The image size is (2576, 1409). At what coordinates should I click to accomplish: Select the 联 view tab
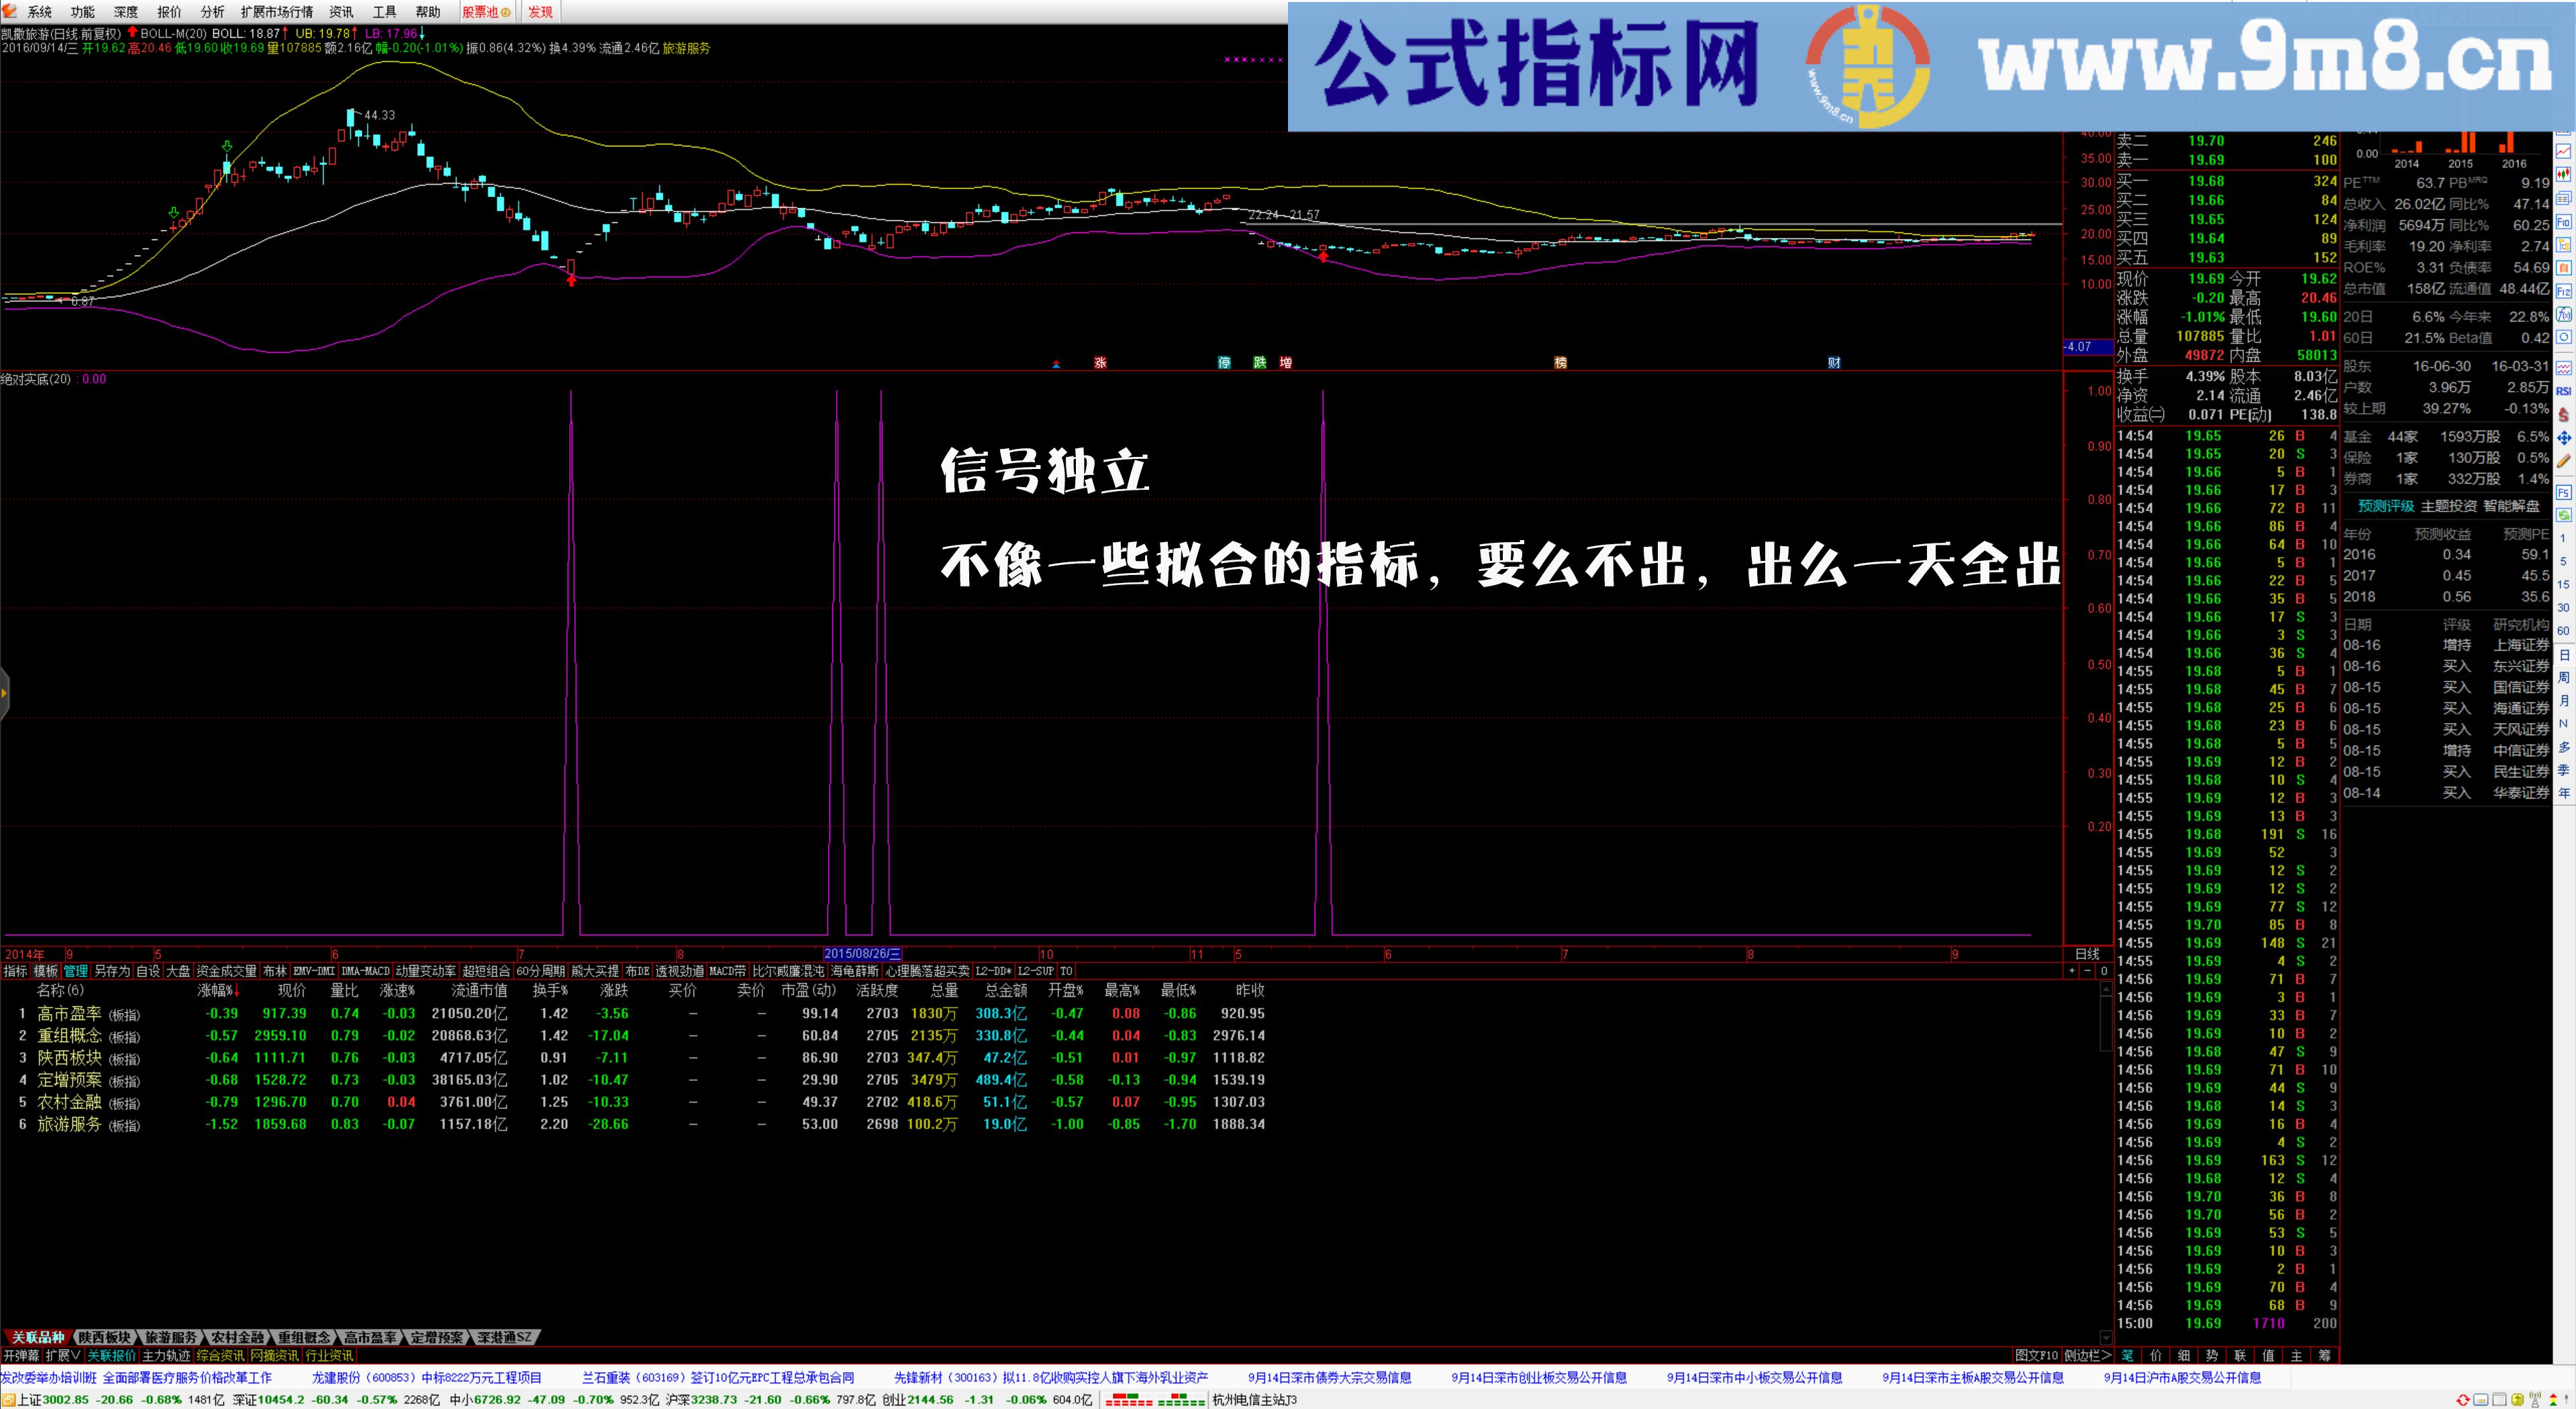pyautogui.click(x=2240, y=1356)
